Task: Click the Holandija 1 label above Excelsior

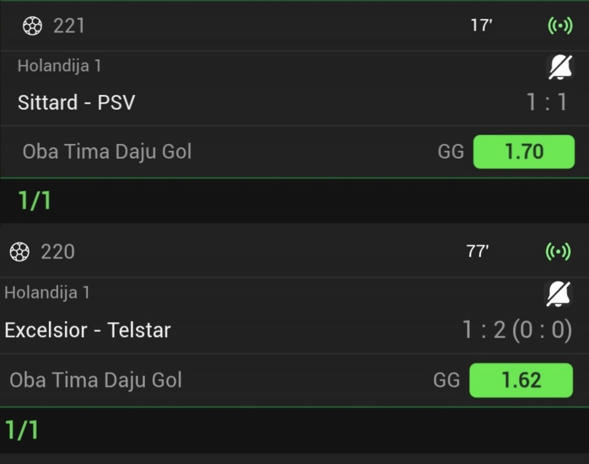Action: [47, 292]
